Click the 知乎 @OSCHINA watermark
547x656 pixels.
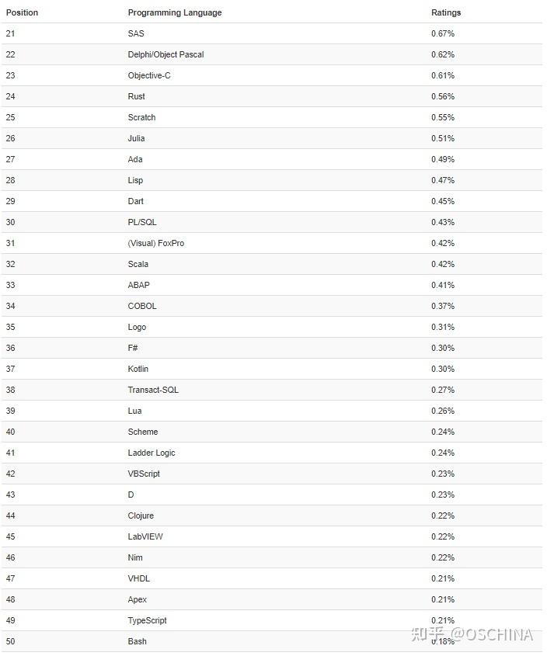coord(472,634)
